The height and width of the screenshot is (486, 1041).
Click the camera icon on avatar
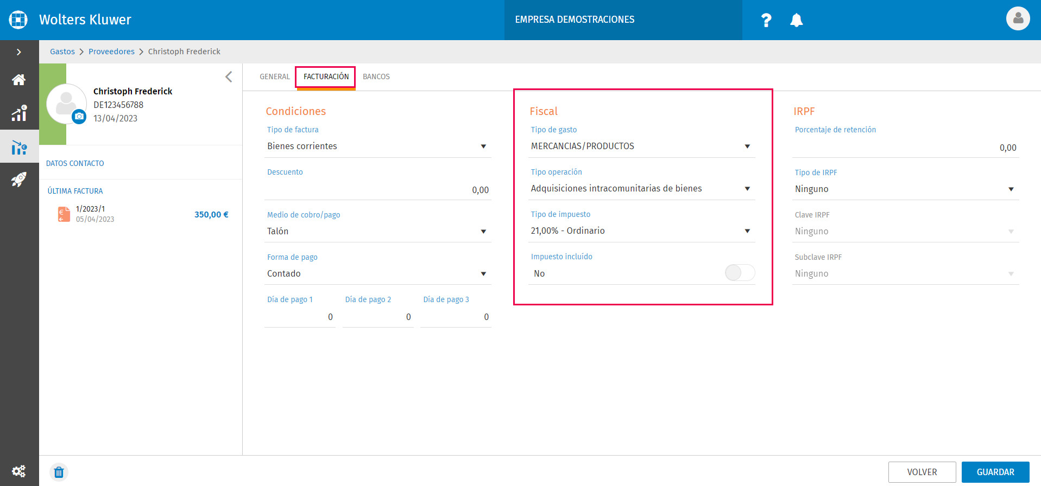coord(79,117)
